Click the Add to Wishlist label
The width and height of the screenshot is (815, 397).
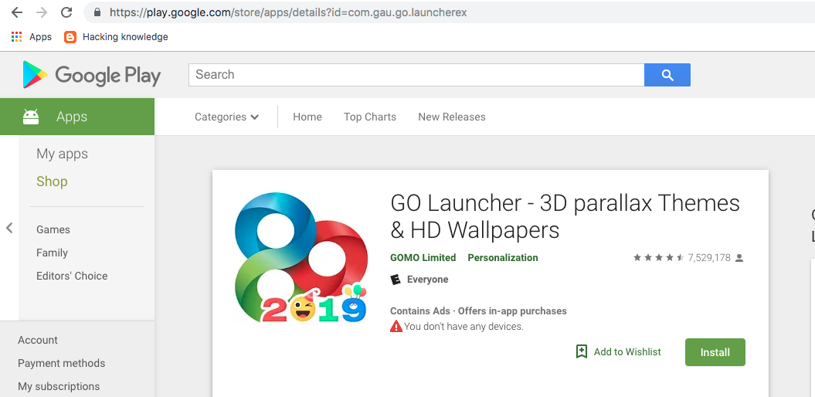pyautogui.click(x=627, y=351)
